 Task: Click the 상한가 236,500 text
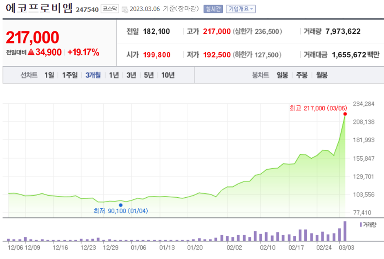257,31
